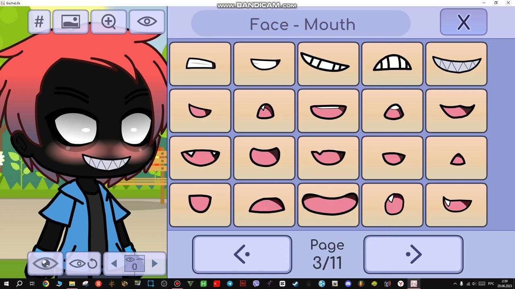
Task: Select the wide mouth with upper teeth strip
Action: [328, 111]
